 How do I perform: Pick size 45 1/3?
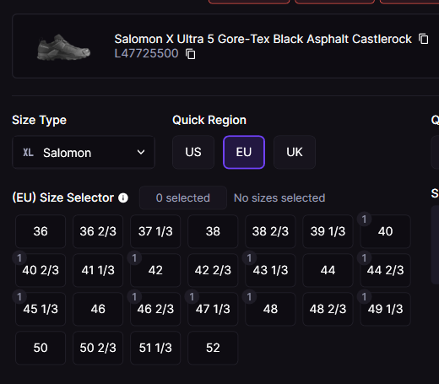click(41, 309)
